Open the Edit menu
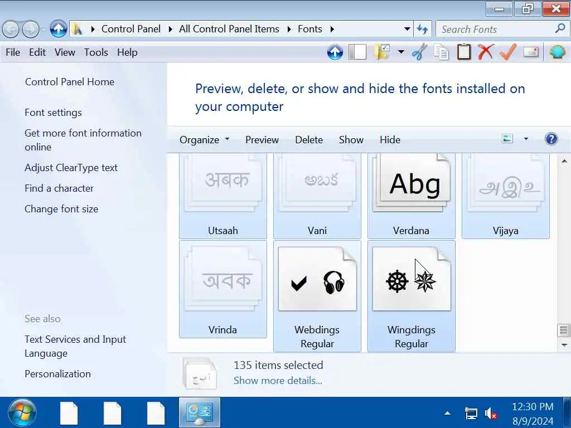Viewport: 571px width, 428px height. pyautogui.click(x=37, y=52)
